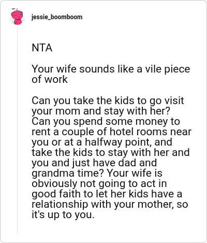The width and height of the screenshot is (207, 243).
Task: Click the final line 'it's up to you.'
Action: 63,215
